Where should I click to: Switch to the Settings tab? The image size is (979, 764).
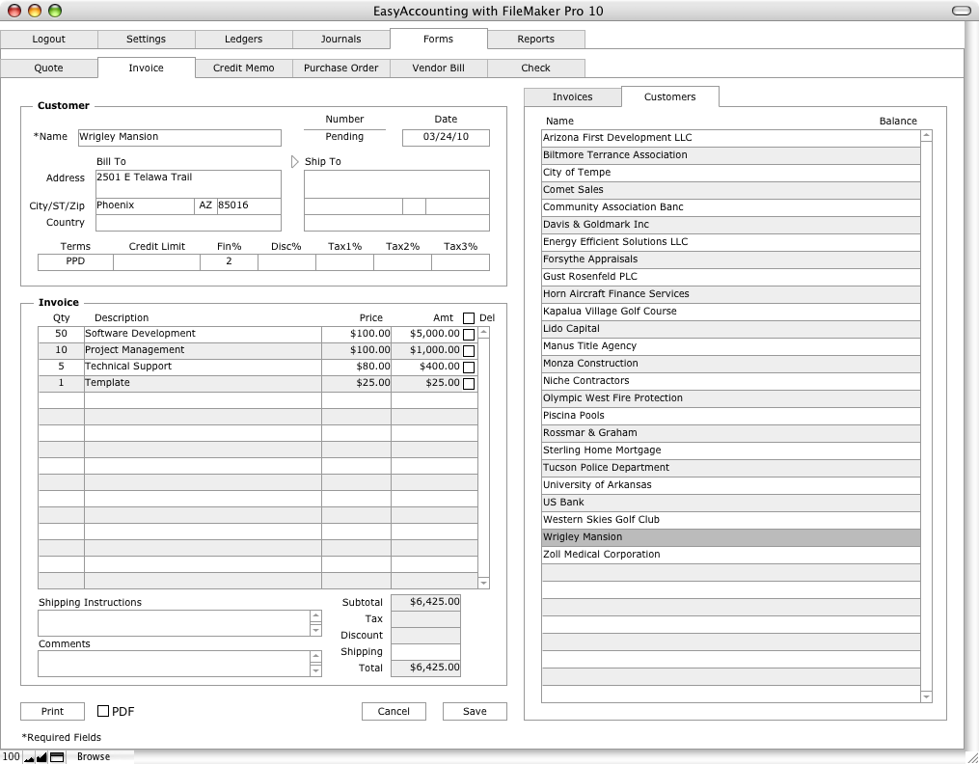pyautogui.click(x=146, y=39)
